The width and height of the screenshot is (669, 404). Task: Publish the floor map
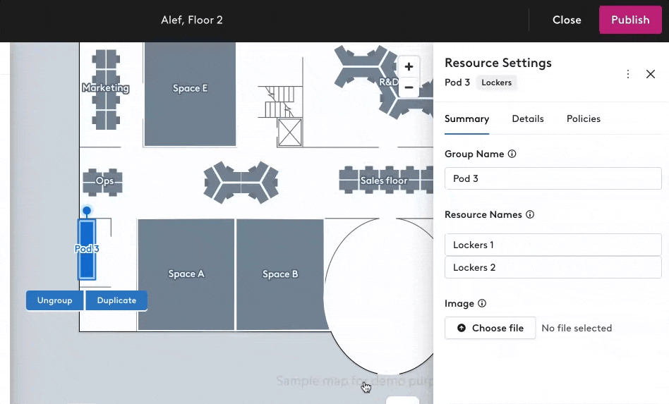click(630, 20)
